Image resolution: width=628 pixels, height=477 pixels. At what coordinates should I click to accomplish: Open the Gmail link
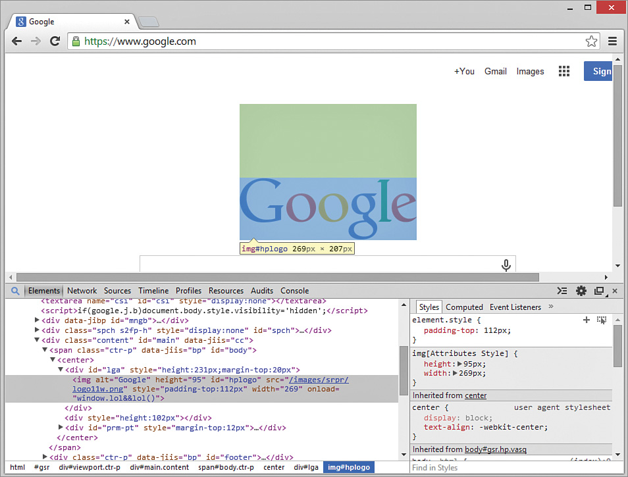pos(495,70)
